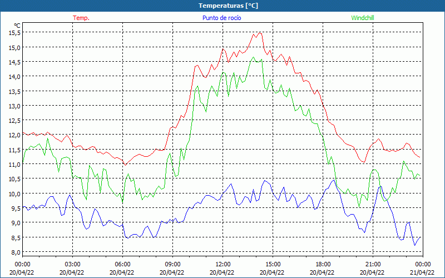Click the "9,0" y-axis value
Viewport: 445px width, 278px height.
tap(16, 223)
